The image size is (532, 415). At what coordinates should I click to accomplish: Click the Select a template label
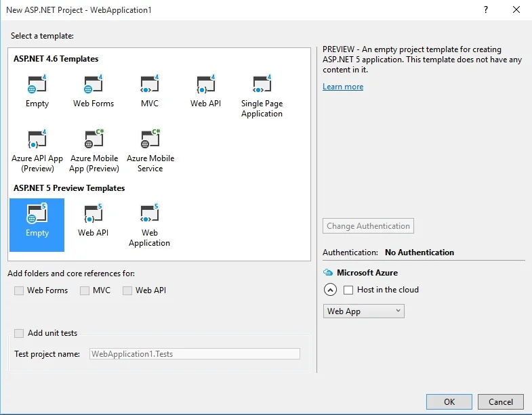(x=42, y=36)
